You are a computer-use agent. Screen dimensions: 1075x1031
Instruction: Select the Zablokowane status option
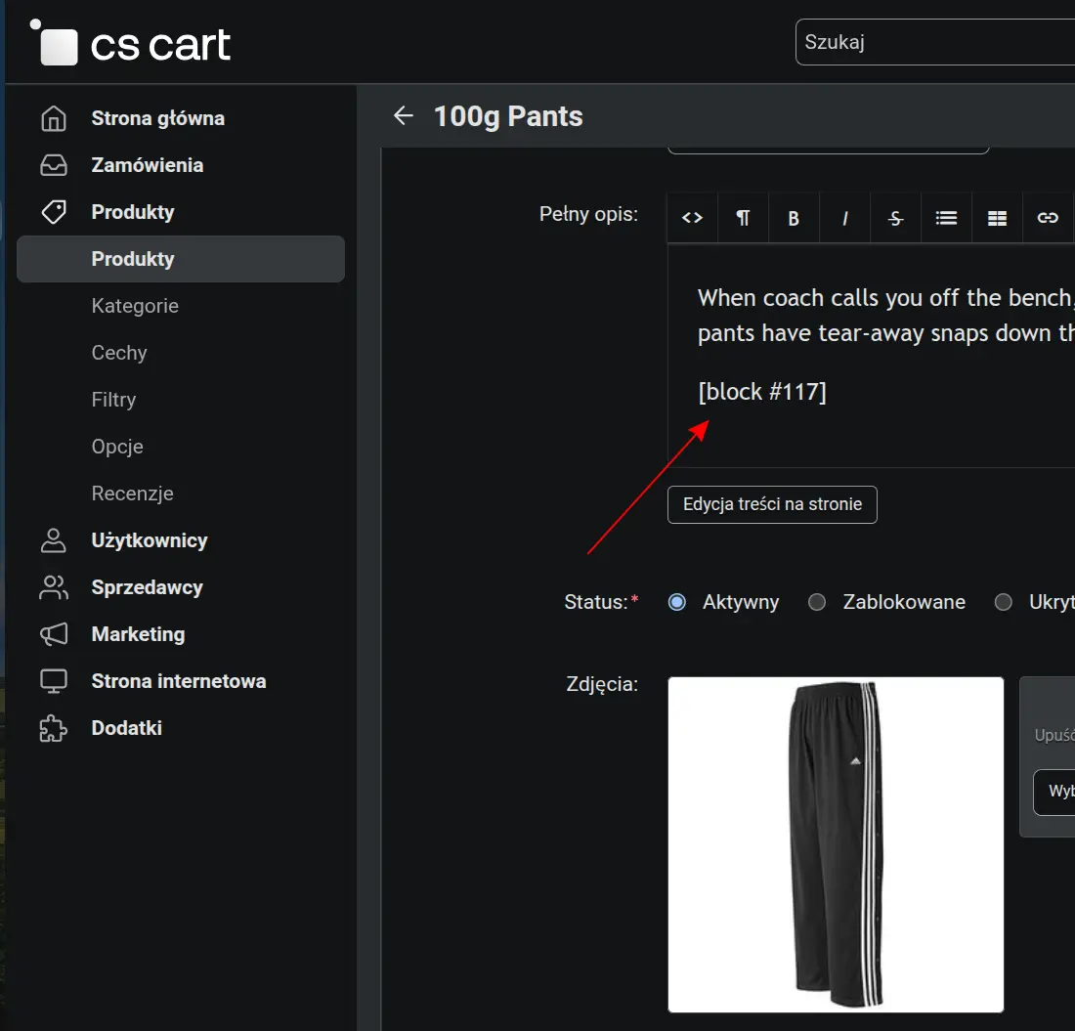tap(817, 602)
